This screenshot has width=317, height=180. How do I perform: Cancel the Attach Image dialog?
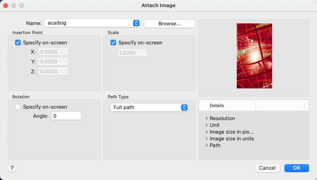click(x=267, y=168)
